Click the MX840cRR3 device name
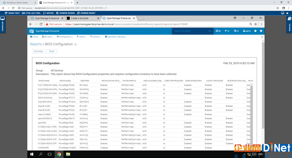This screenshot has height=158, width=292. [43, 148]
